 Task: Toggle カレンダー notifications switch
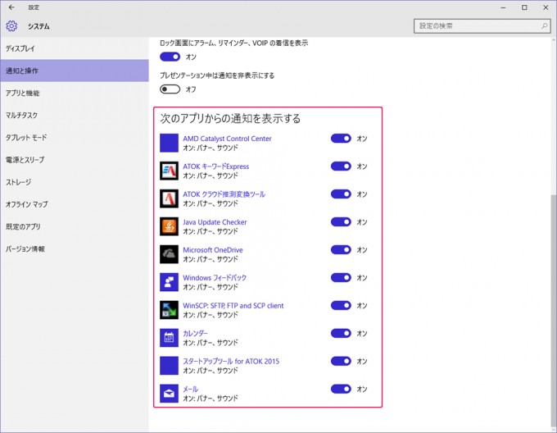[x=341, y=333]
